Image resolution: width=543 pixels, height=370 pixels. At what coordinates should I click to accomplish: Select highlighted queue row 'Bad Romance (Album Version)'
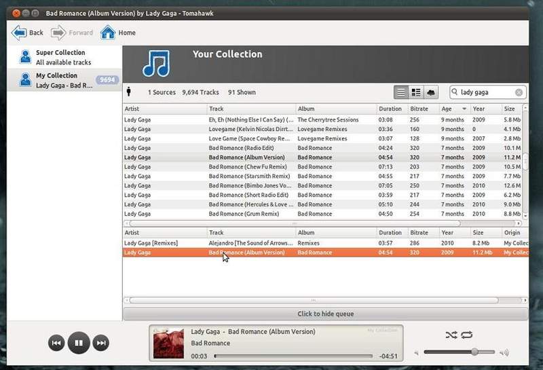pos(326,253)
